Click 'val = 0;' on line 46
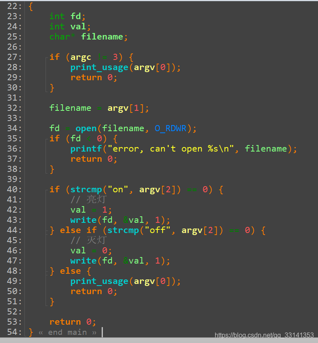This screenshot has width=318, height=343. pos(91,251)
